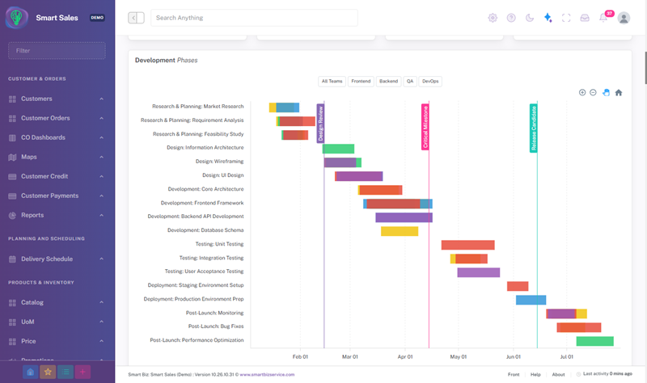Image resolution: width=647 pixels, height=383 pixels.
Task: Click the DEMO badge beside Smart Sales
Action: (x=97, y=18)
